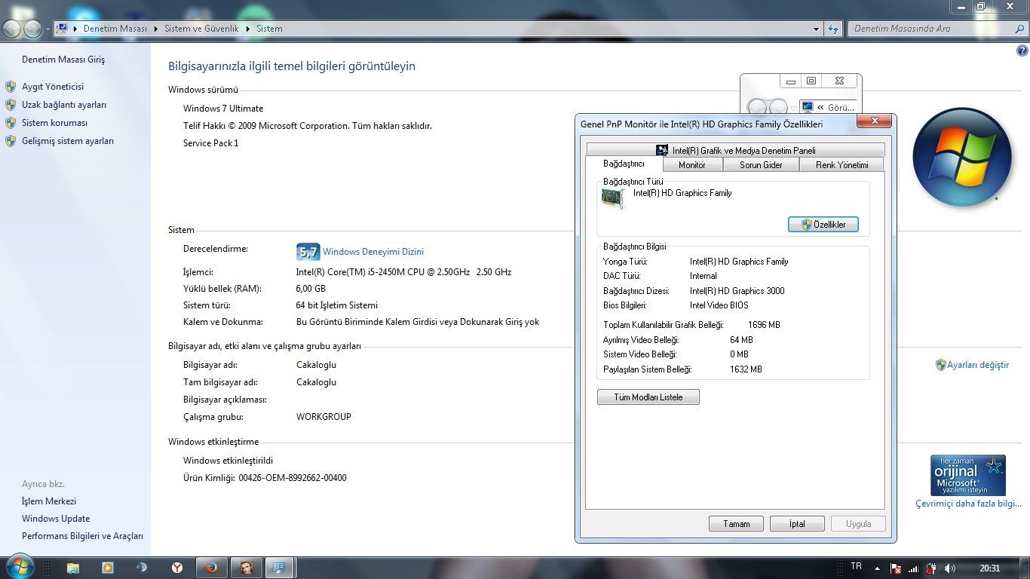Open İşlem Merkezi link
Viewport: 1030px width, 579px height.
click(49, 501)
